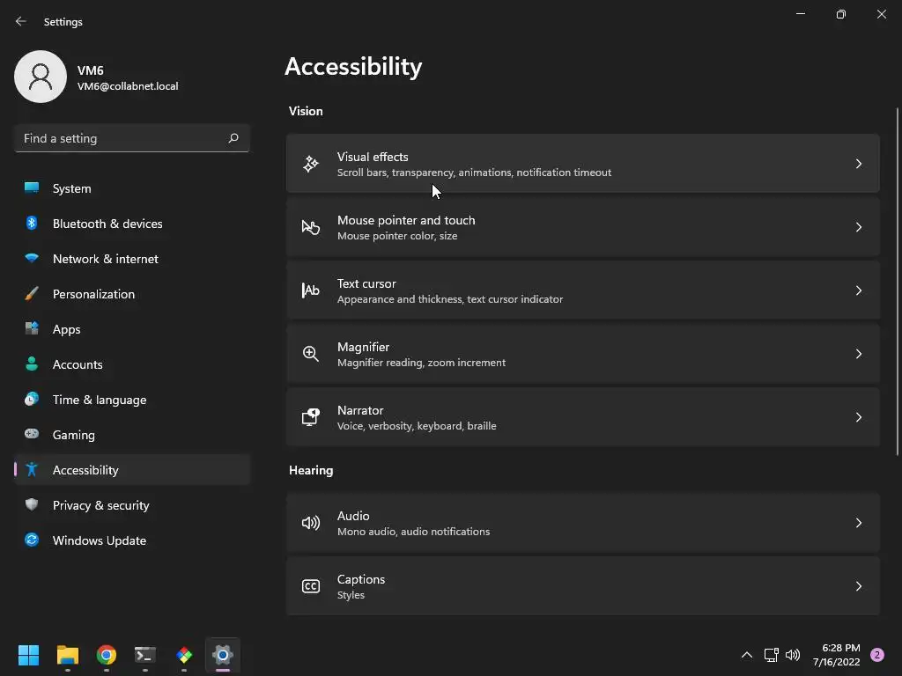Viewport: 902px width, 676px height.
Task: Show hidden icons in system tray
Action: (746, 655)
